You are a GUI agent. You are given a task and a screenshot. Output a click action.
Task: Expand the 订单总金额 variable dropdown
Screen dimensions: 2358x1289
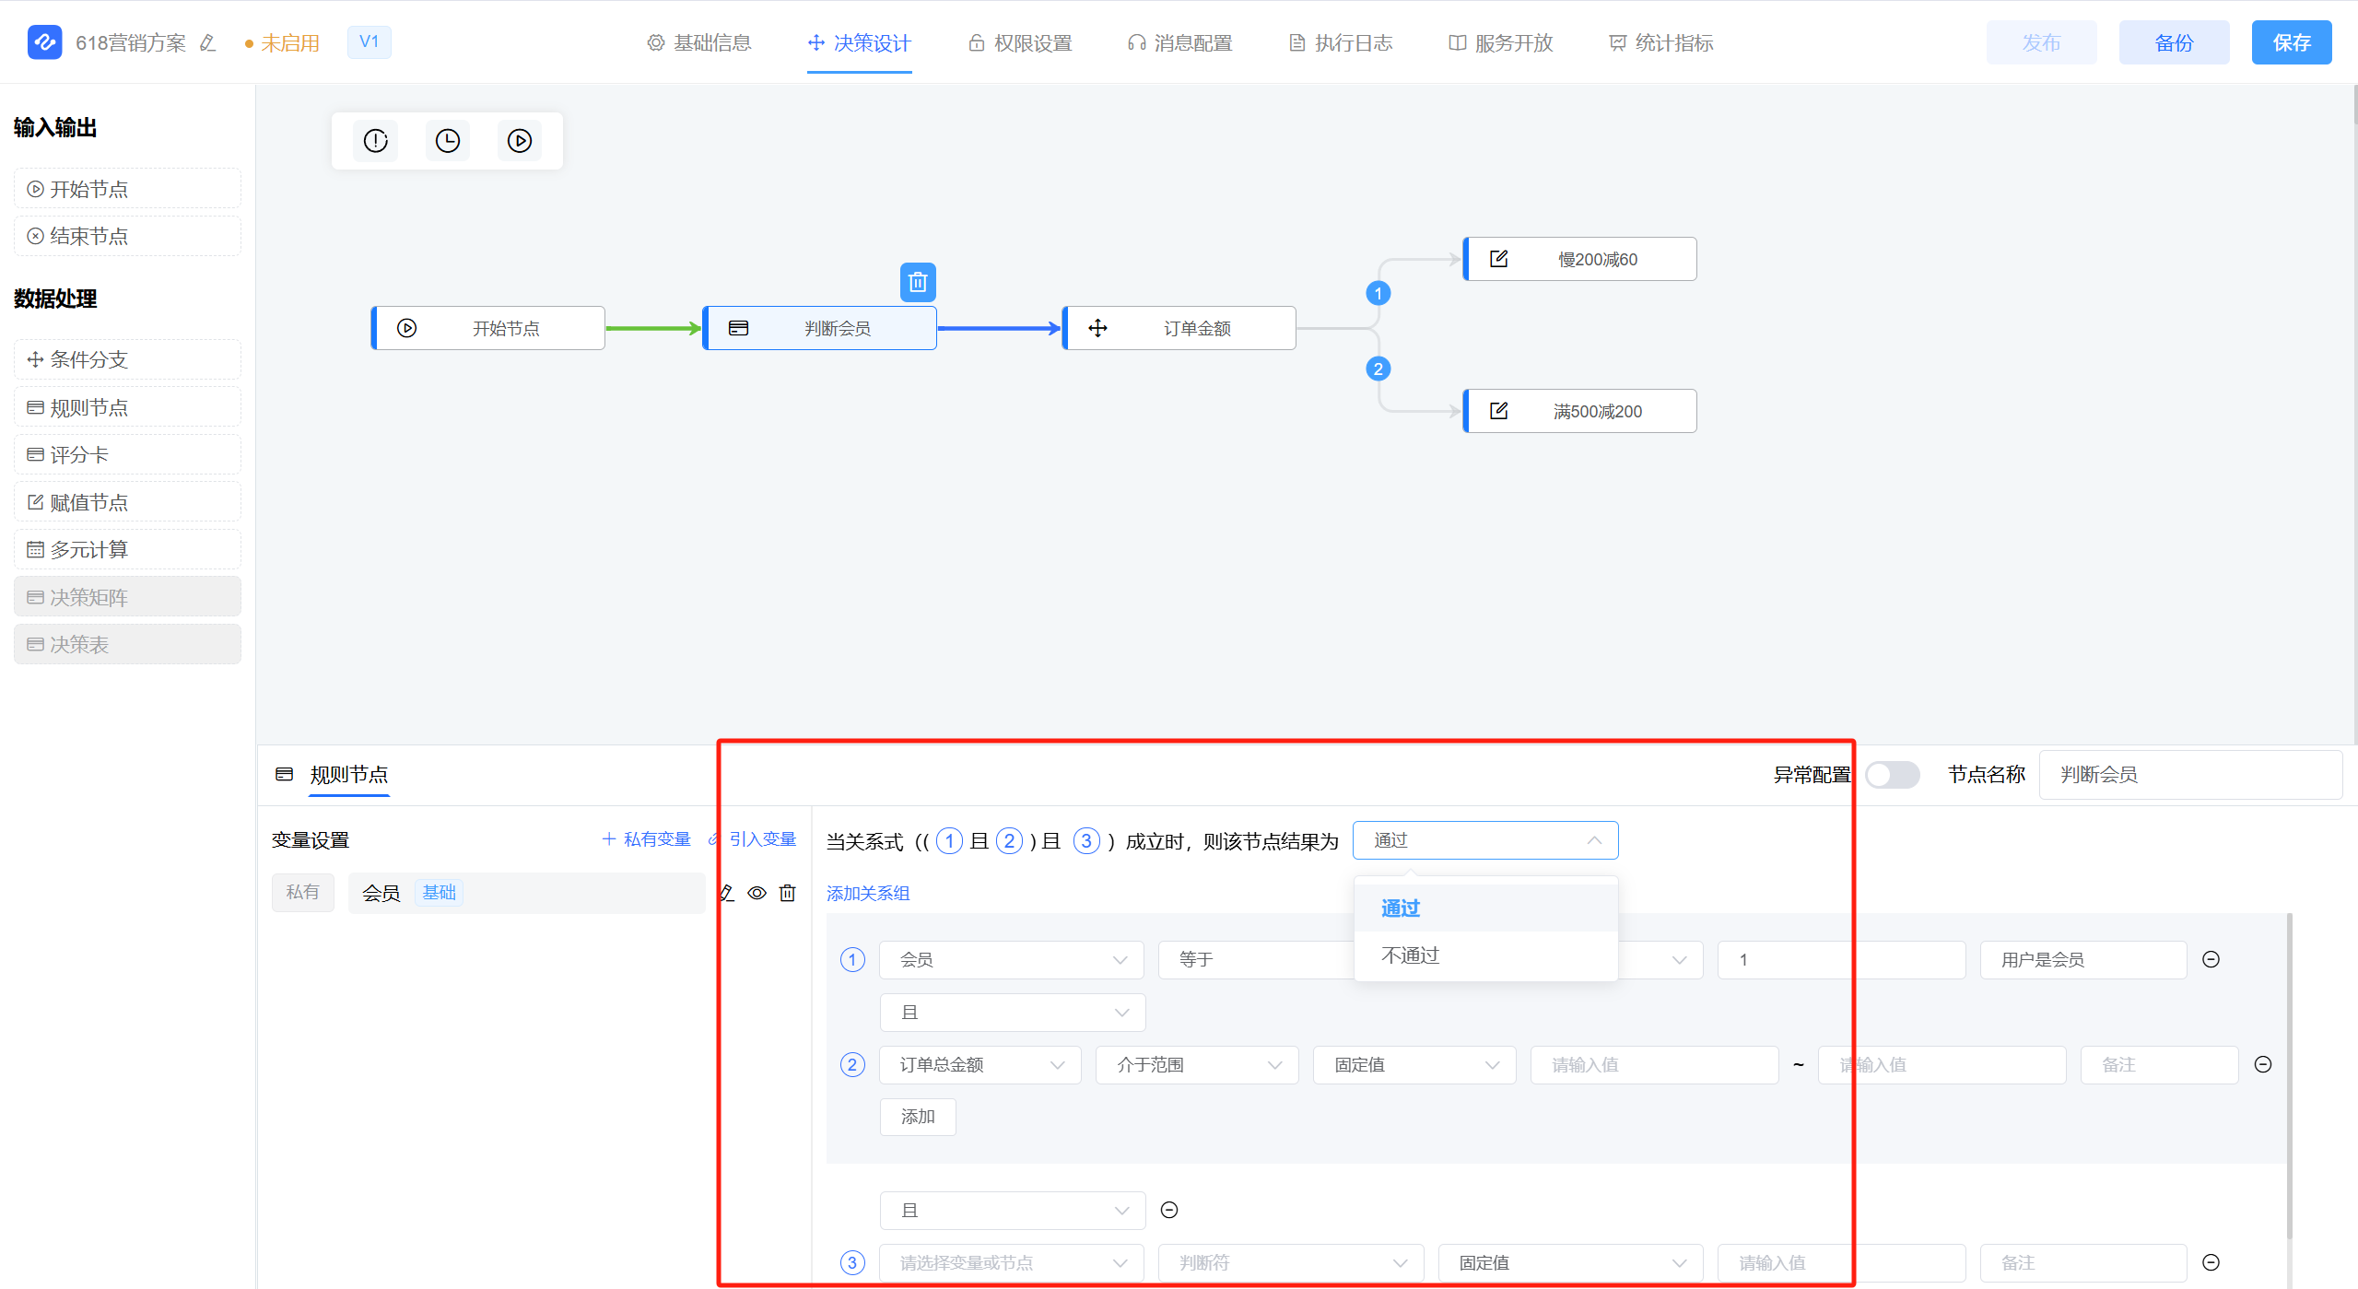pyautogui.click(x=980, y=1064)
